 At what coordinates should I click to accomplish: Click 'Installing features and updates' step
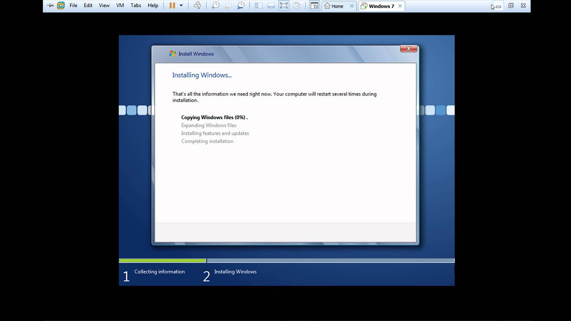click(215, 133)
